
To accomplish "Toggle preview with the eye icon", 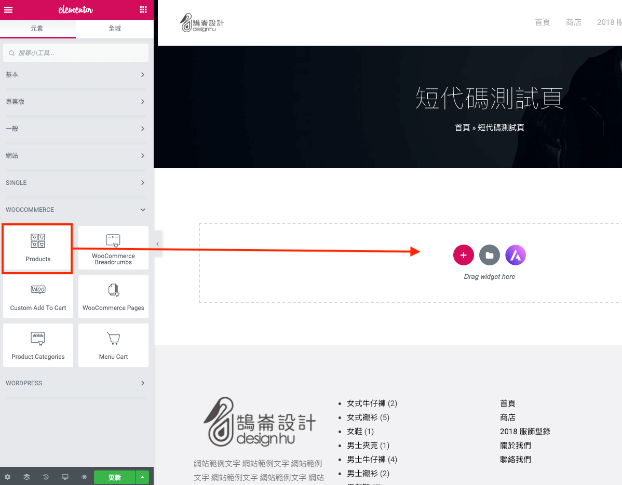I will pyautogui.click(x=84, y=477).
